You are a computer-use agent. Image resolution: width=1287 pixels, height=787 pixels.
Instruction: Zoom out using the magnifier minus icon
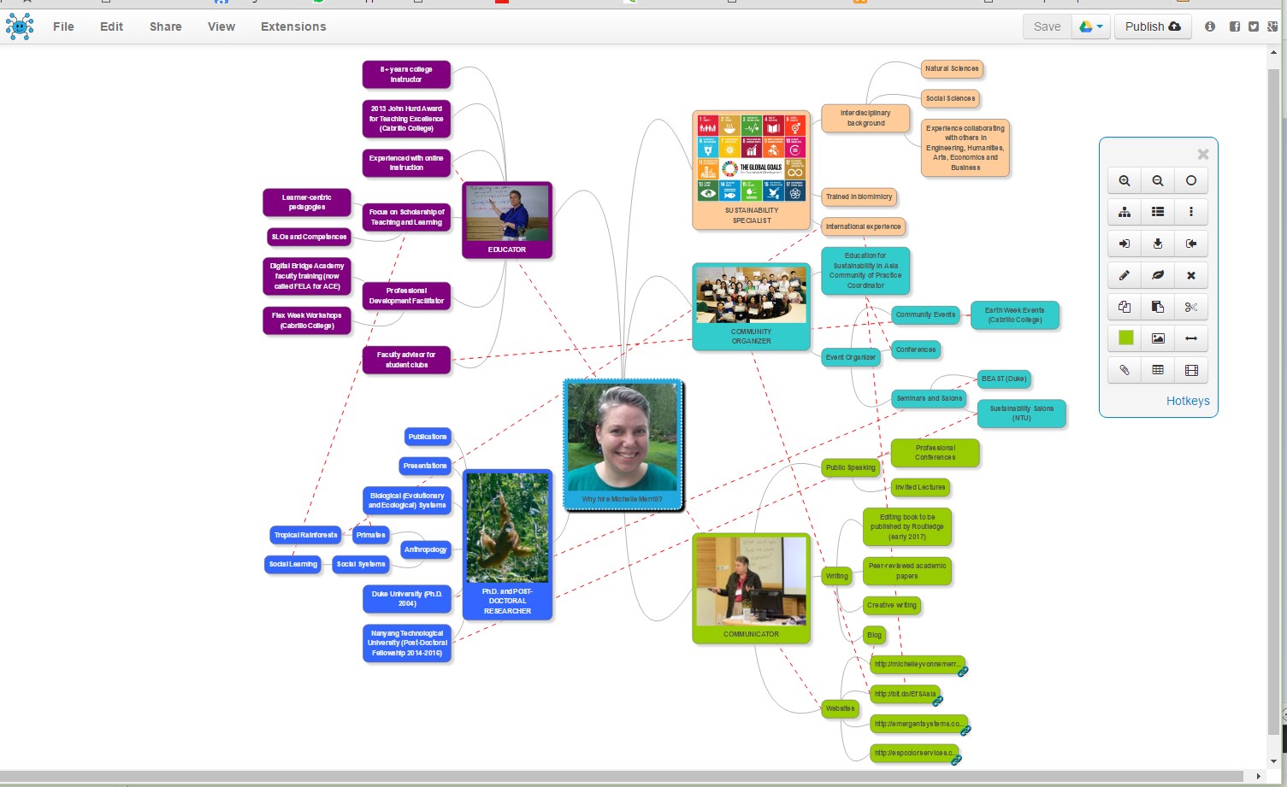tap(1158, 180)
